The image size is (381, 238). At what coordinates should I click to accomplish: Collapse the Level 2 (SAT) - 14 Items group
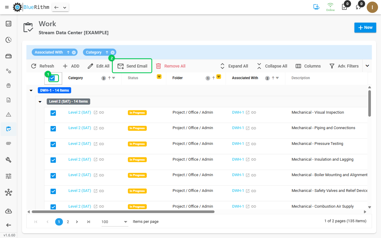click(x=40, y=102)
